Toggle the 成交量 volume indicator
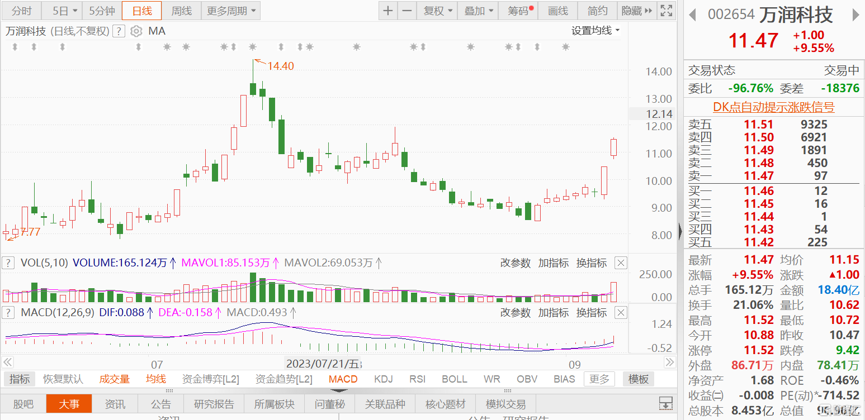The height and width of the screenshot is (420, 865). (x=115, y=379)
